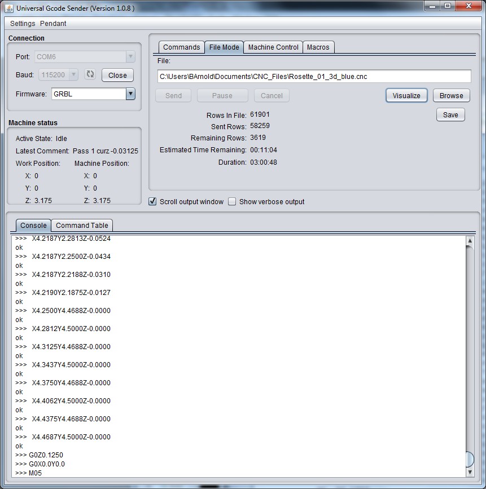This screenshot has height=489, width=486.
Task: Click the Save button
Action: pos(450,115)
